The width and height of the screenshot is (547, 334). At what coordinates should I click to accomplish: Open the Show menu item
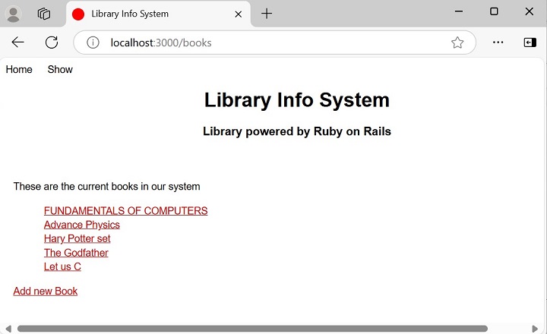tap(60, 70)
